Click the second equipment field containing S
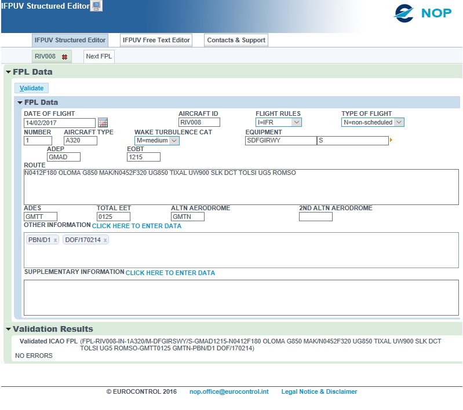This screenshot has height=410, width=463. pyautogui.click(x=353, y=141)
